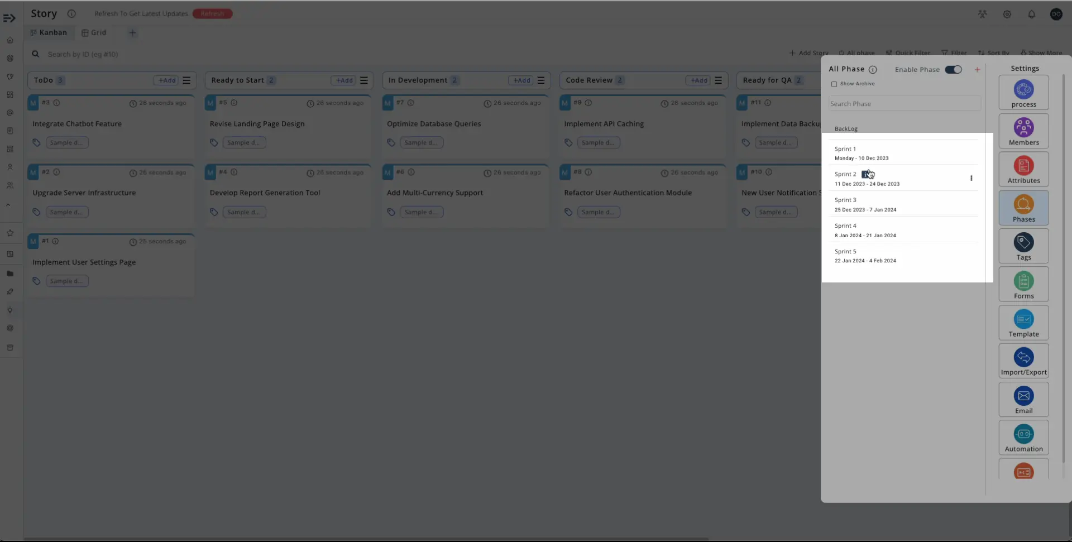Open Import/Export settings
1072x542 pixels.
point(1023,361)
